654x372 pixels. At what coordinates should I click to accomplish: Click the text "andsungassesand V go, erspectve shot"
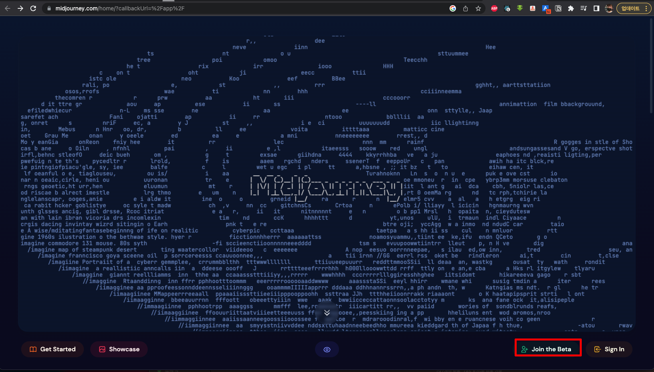point(571,148)
